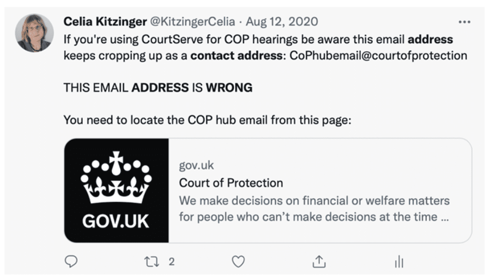Open the share upload arrow icon
Viewport: 490px width, 276px height.
[x=319, y=261]
